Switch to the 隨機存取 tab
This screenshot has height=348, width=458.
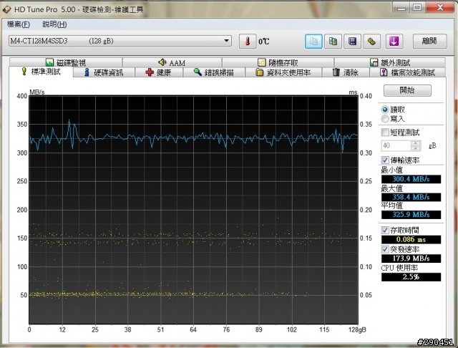(x=278, y=62)
